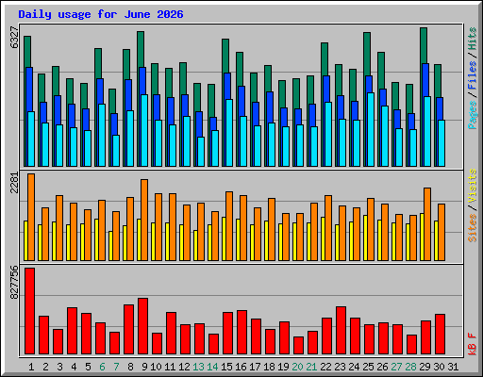The image size is (483, 377).
Task: Click day label 24 on the axis
Action: (x=354, y=367)
